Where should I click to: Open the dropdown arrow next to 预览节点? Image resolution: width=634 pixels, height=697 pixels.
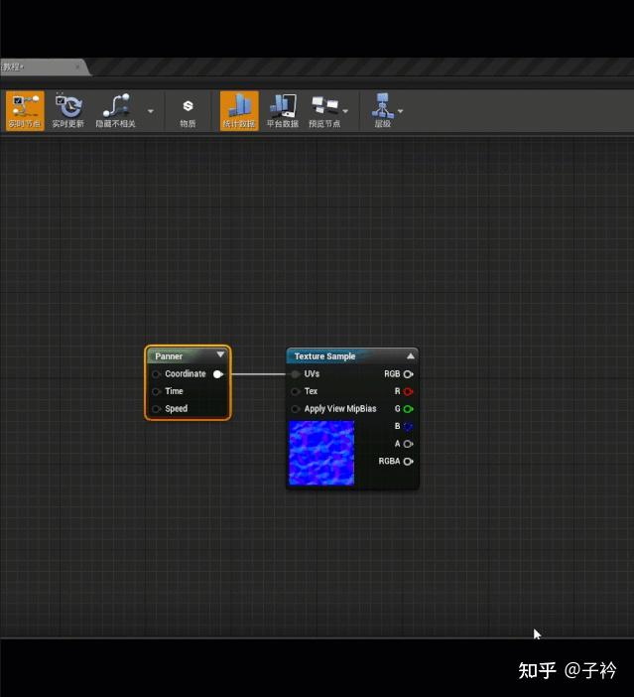(345, 111)
